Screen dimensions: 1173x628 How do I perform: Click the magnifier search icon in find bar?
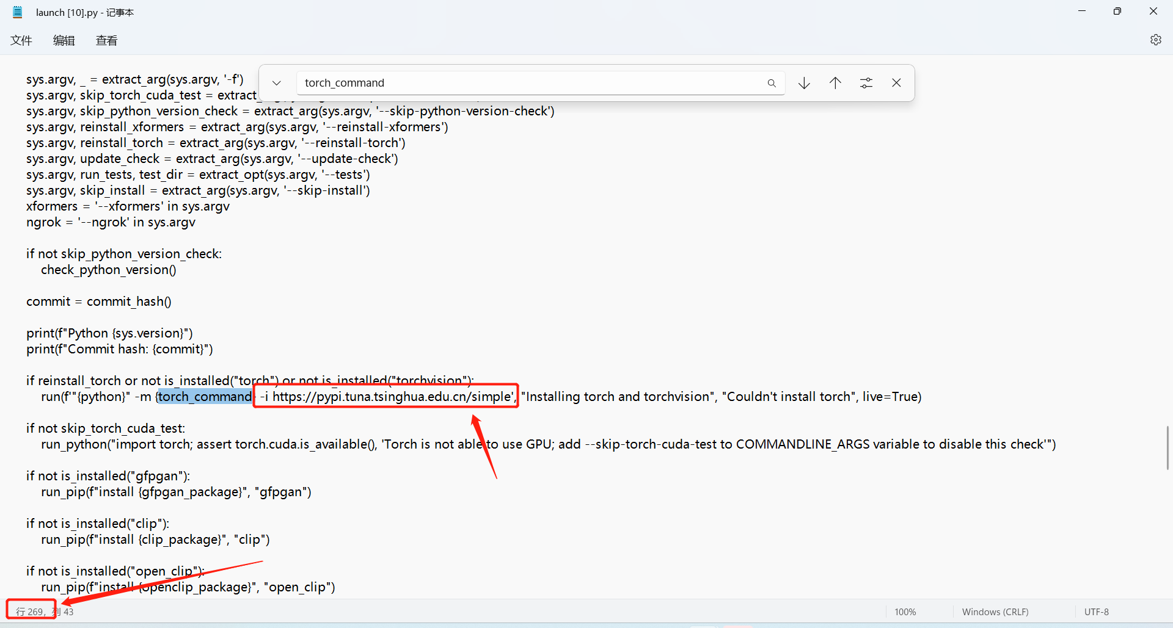[772, 83]
